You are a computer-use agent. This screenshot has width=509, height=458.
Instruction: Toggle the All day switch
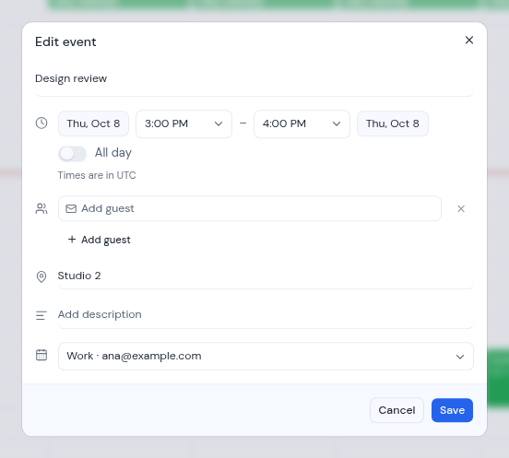(73, 153)
